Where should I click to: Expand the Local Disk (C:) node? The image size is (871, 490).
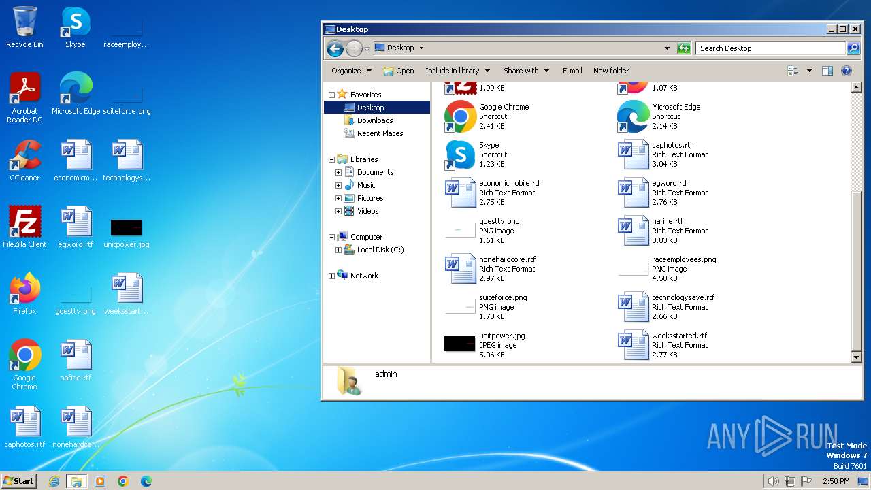(x=338, y=250)
